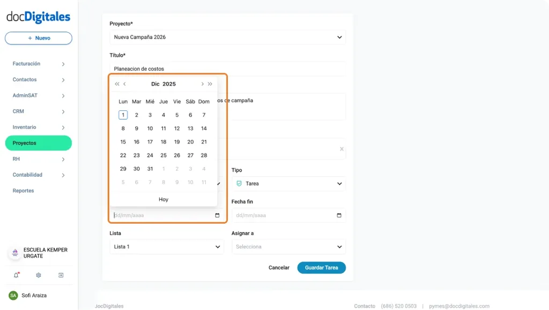Click the Escuela Kemper Urgate organization avatar
549x310 pixels.
pyautogui.click(x=14, y=252)
